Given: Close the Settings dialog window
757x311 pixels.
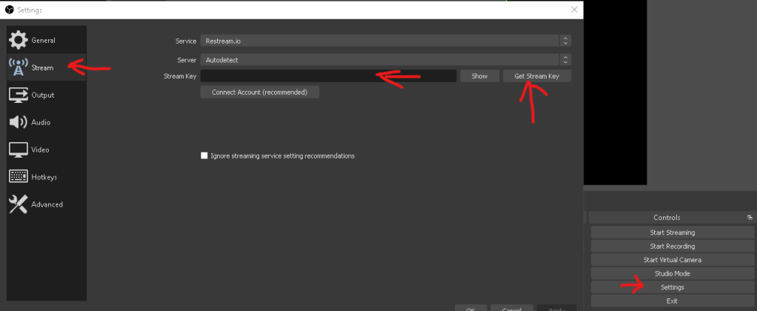Looking at the screenshot, I should tap(574, 10).
